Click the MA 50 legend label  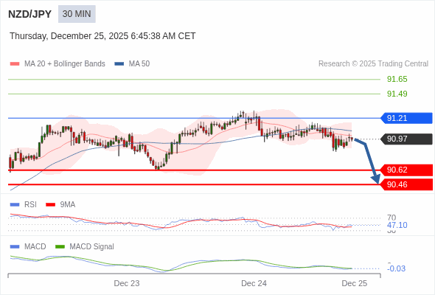pyautogui.click(x=139, y=64)
